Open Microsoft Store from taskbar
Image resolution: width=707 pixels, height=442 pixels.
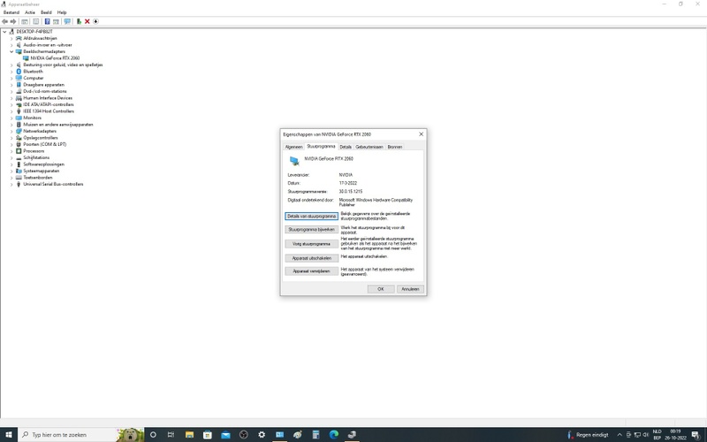coord(208,435)
